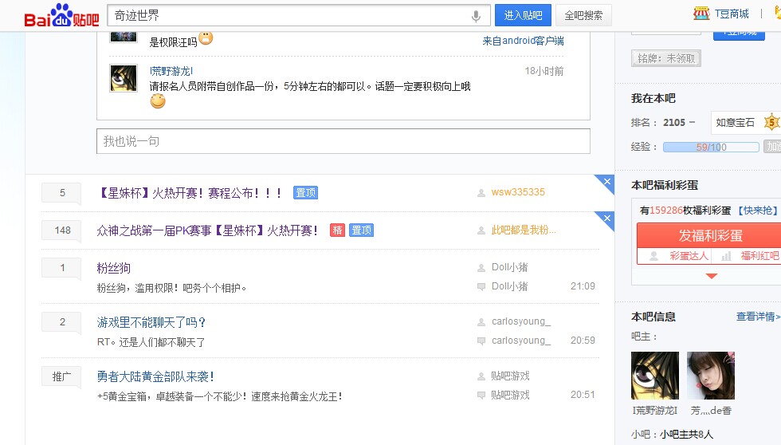
Task: Click the 置顶 badge on 星妹杯 赛程公布 post
Action: click(x=305, y=193)
